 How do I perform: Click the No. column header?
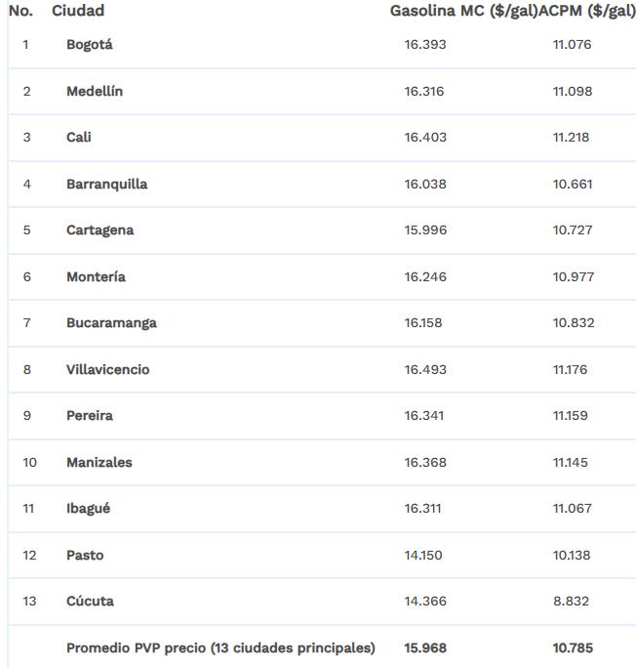tap(20, 11)
